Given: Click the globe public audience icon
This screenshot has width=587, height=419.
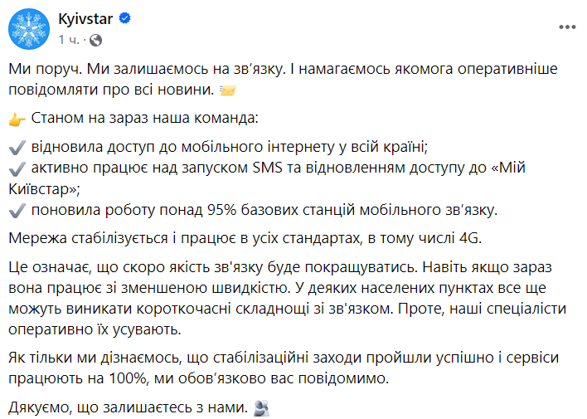Looking at the screenshot, I should (95, 39).
